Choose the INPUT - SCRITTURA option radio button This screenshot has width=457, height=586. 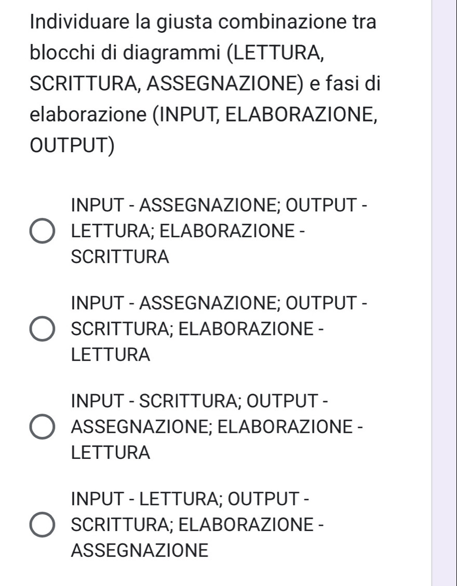pyautogui.click(x=43, y=428)
